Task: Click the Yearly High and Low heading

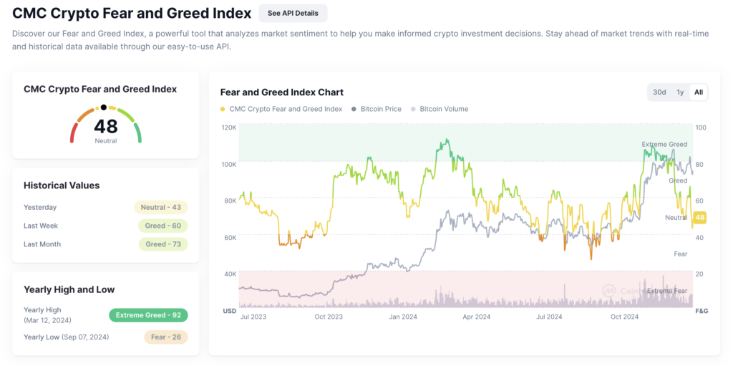Action: [69, 289]
